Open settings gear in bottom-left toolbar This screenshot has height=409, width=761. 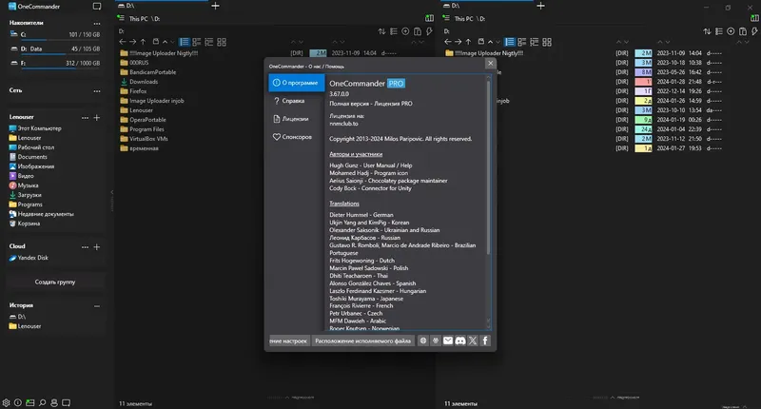(6, 402)
